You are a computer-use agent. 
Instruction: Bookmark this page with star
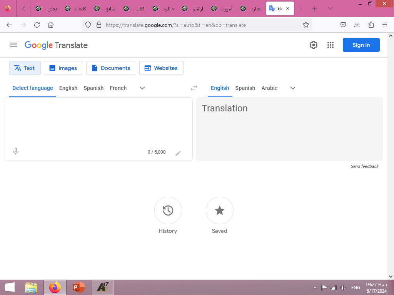click(x=306, y=25)
